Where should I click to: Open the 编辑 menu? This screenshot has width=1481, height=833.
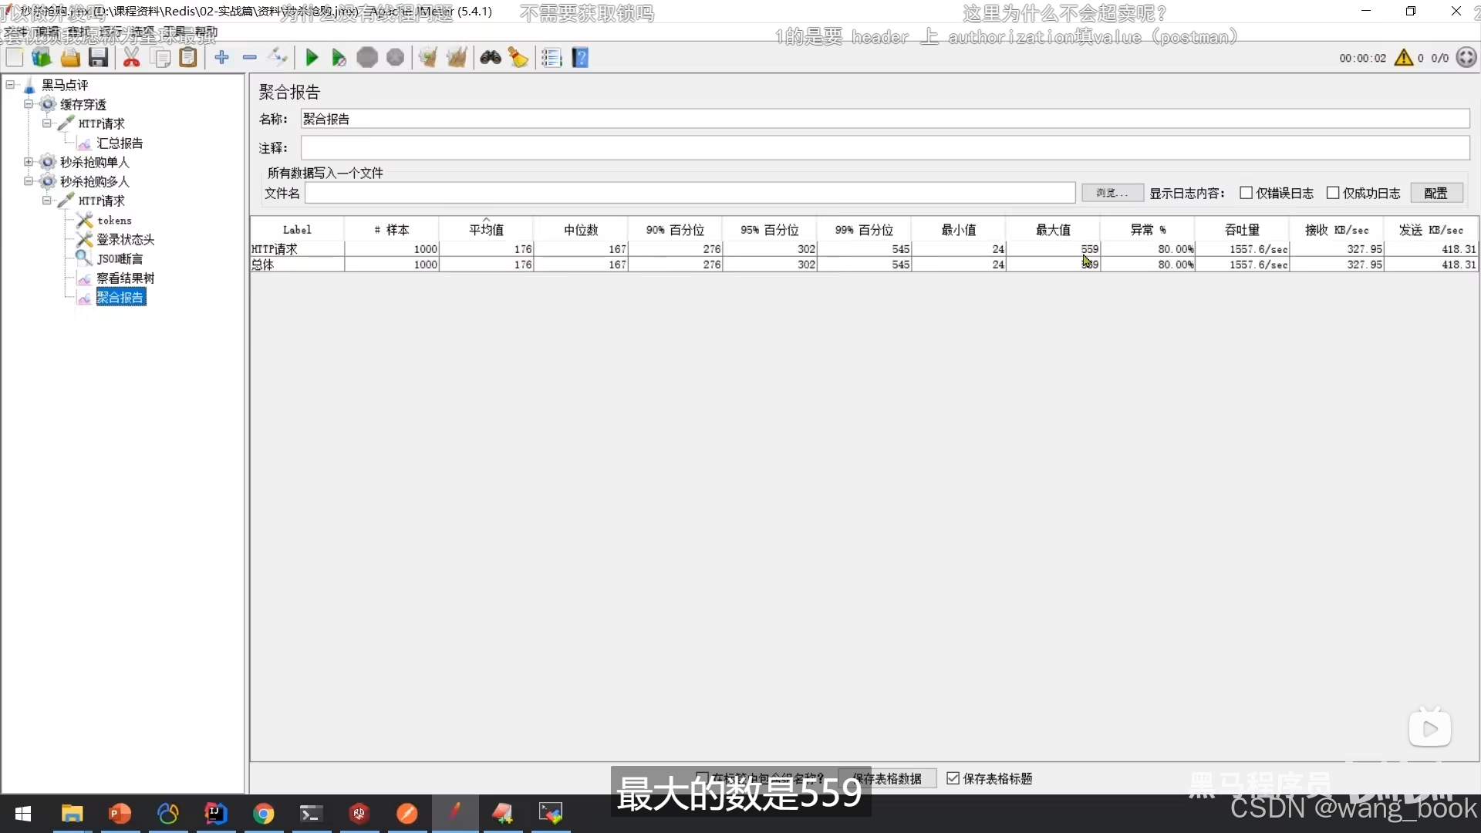coord(46,32)
